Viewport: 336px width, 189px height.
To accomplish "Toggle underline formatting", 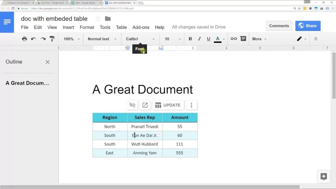I will click(208, 39).
